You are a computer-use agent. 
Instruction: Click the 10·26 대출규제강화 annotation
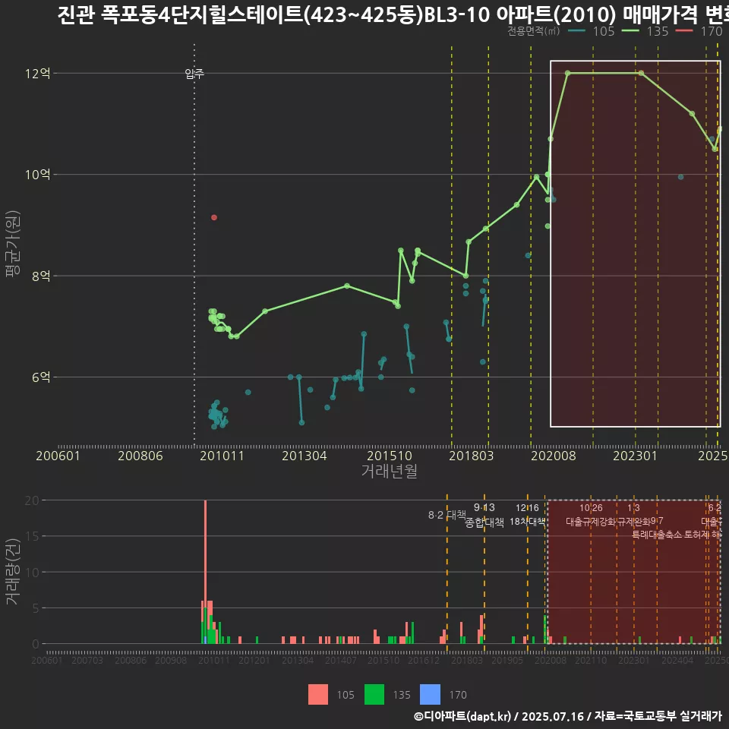point(591,515)
